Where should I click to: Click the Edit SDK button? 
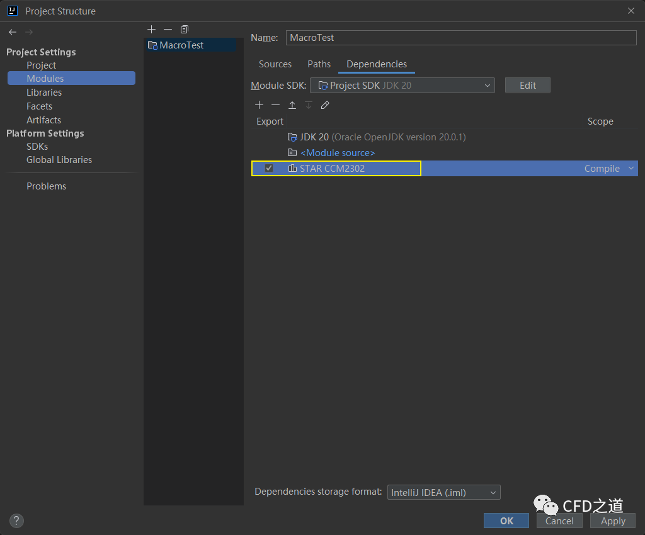[527, 86]
